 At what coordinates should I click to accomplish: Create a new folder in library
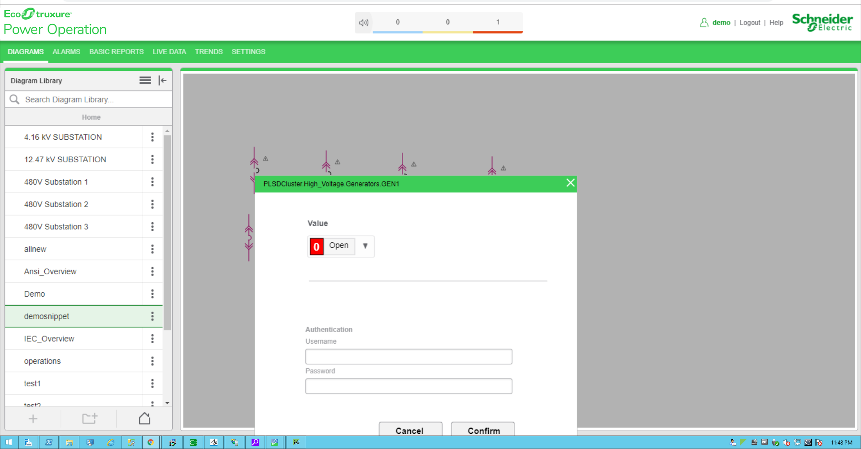pos(90,419)
